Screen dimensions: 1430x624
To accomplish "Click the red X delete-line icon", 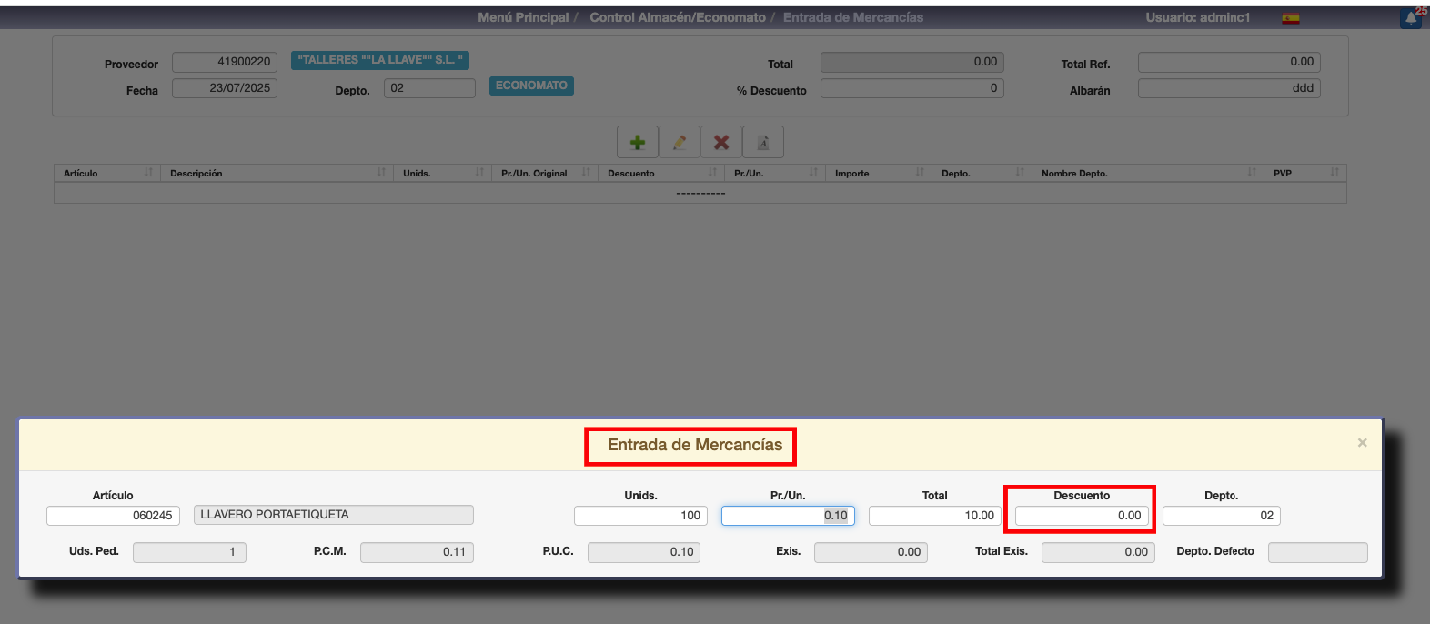I will tap(721, 143).
